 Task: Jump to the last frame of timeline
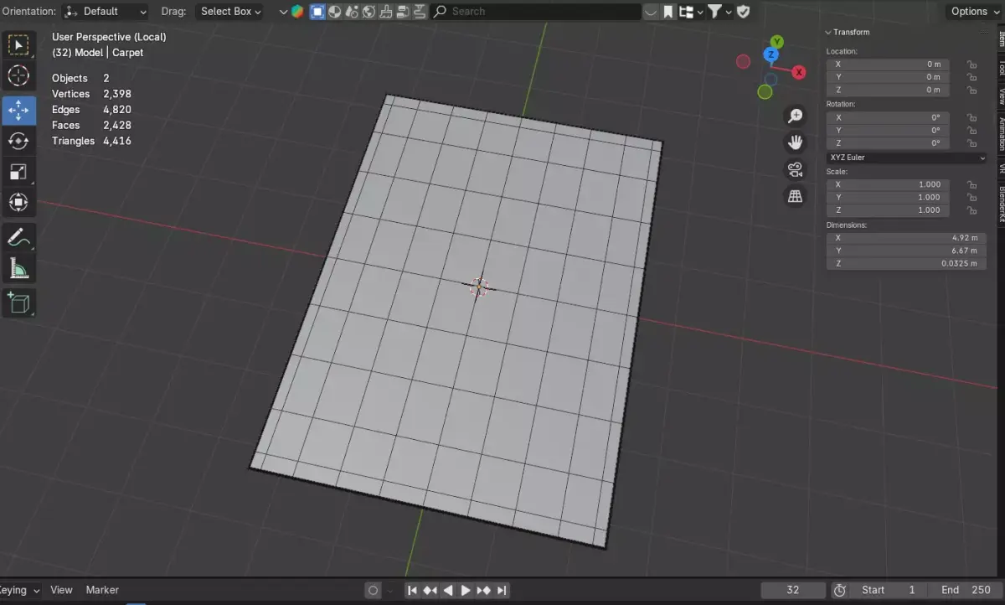pyautogui.click(x=502, y=590)
